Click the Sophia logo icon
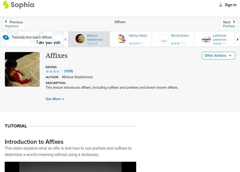 click(x=6, y=5)
